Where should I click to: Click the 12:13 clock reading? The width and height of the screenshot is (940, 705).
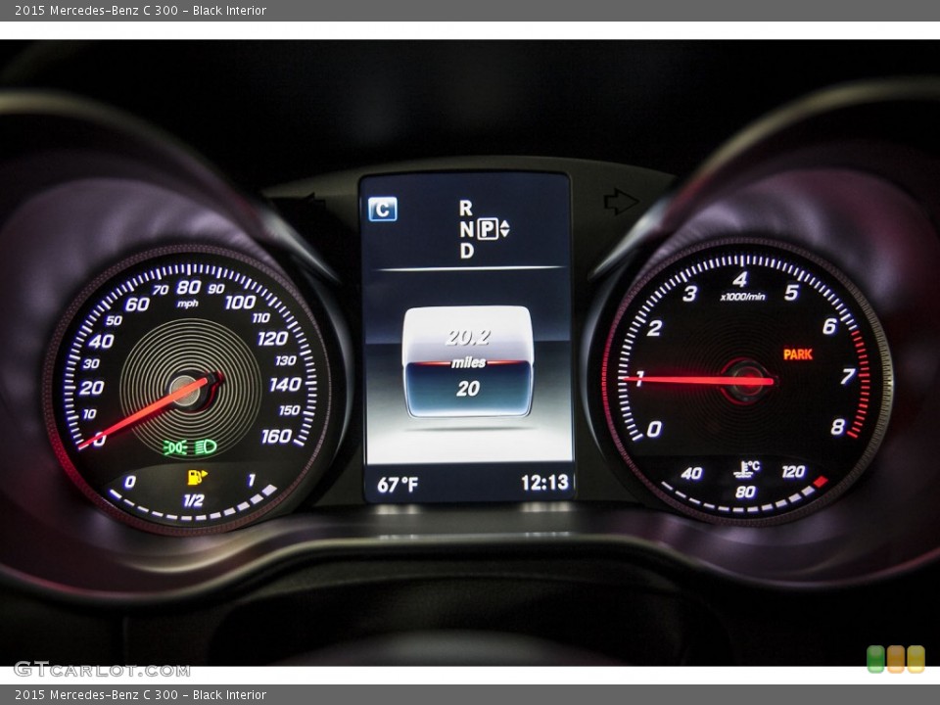click(544, 483)
